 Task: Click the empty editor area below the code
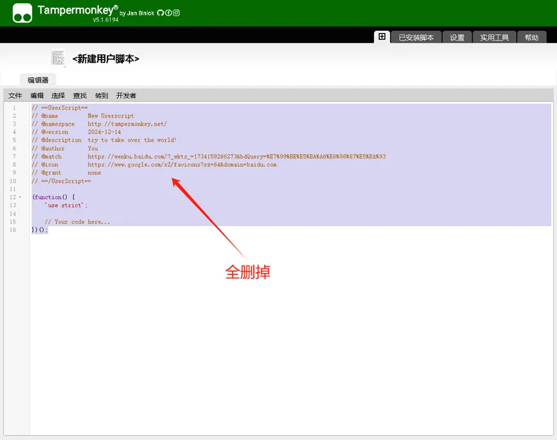291,334
